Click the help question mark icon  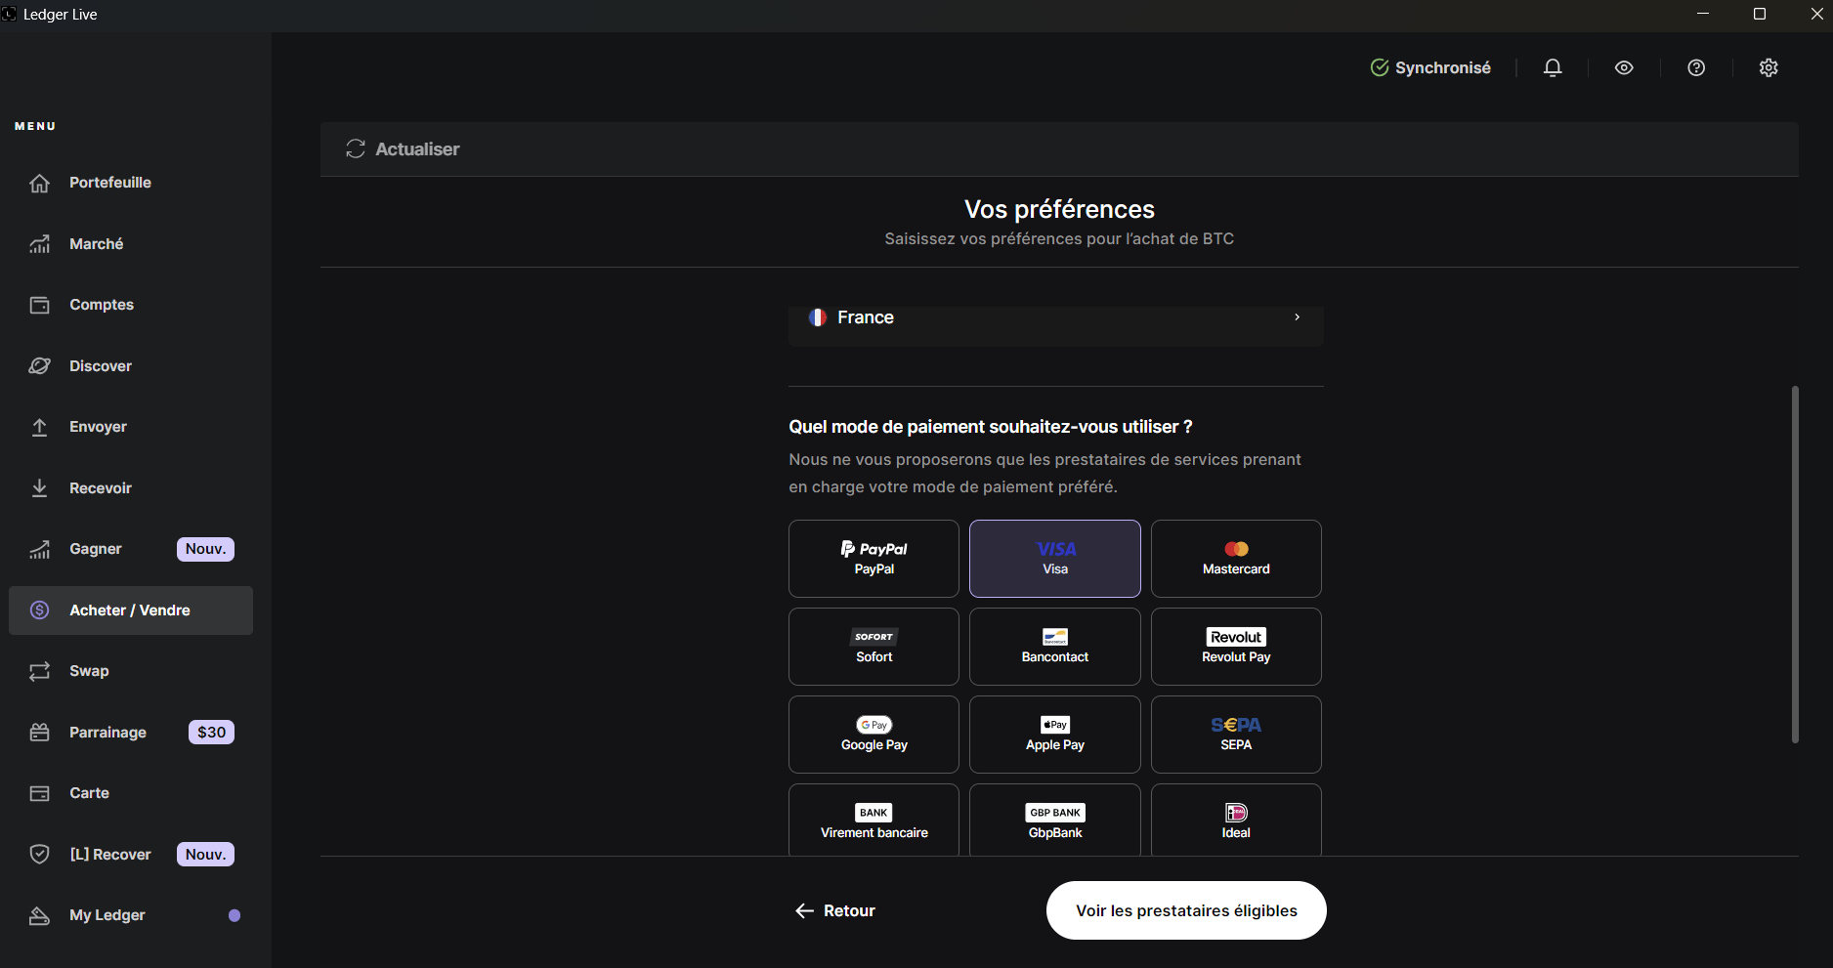(x=1696, y=67)
